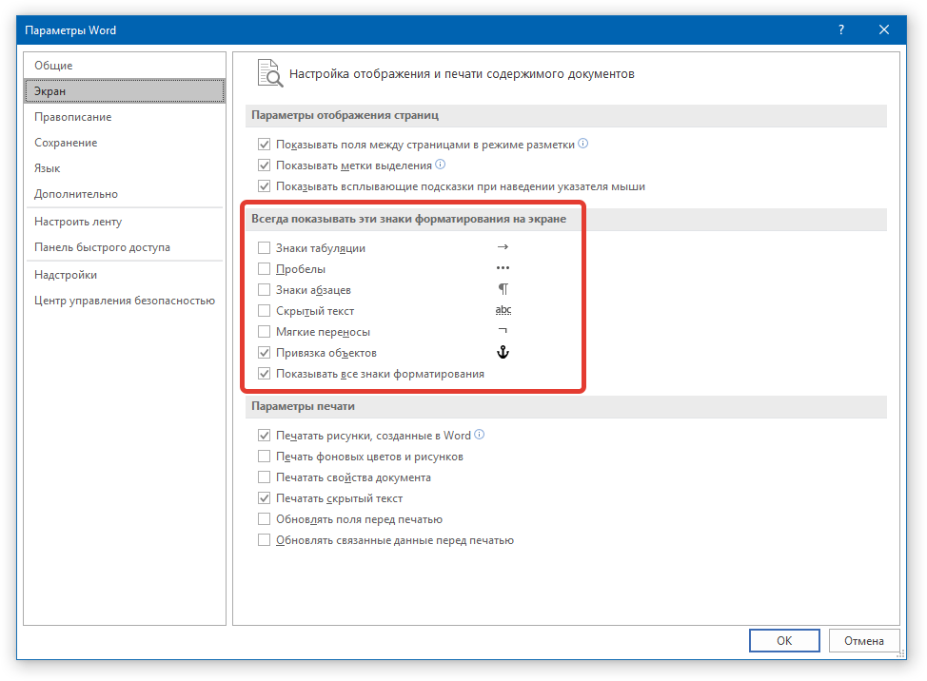
Task: Enable Обновлять связанные данные перед печатью
Action: coord(265,540)
